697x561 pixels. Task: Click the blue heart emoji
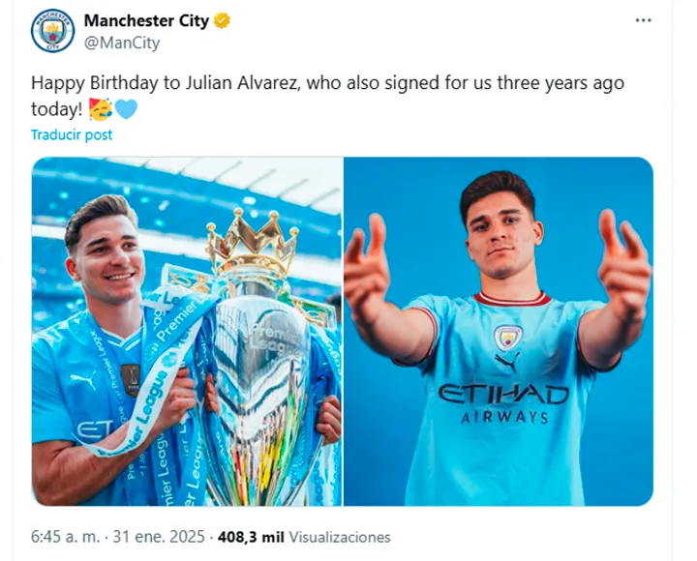click(x=126, y=109)
